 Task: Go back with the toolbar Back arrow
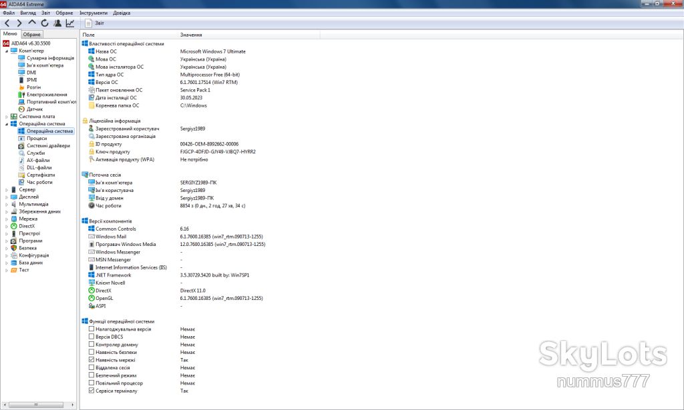(7, 23)
